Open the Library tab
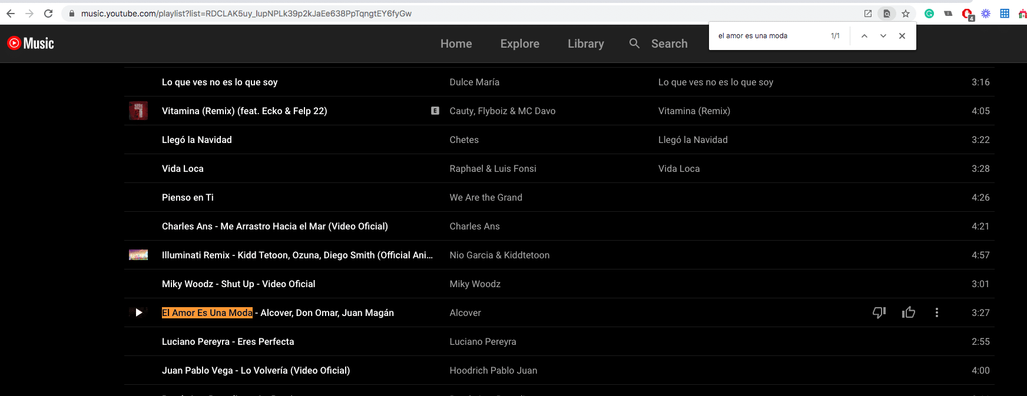The width and height of the screenshot is (1027, 396). click(x=585, y=44)
